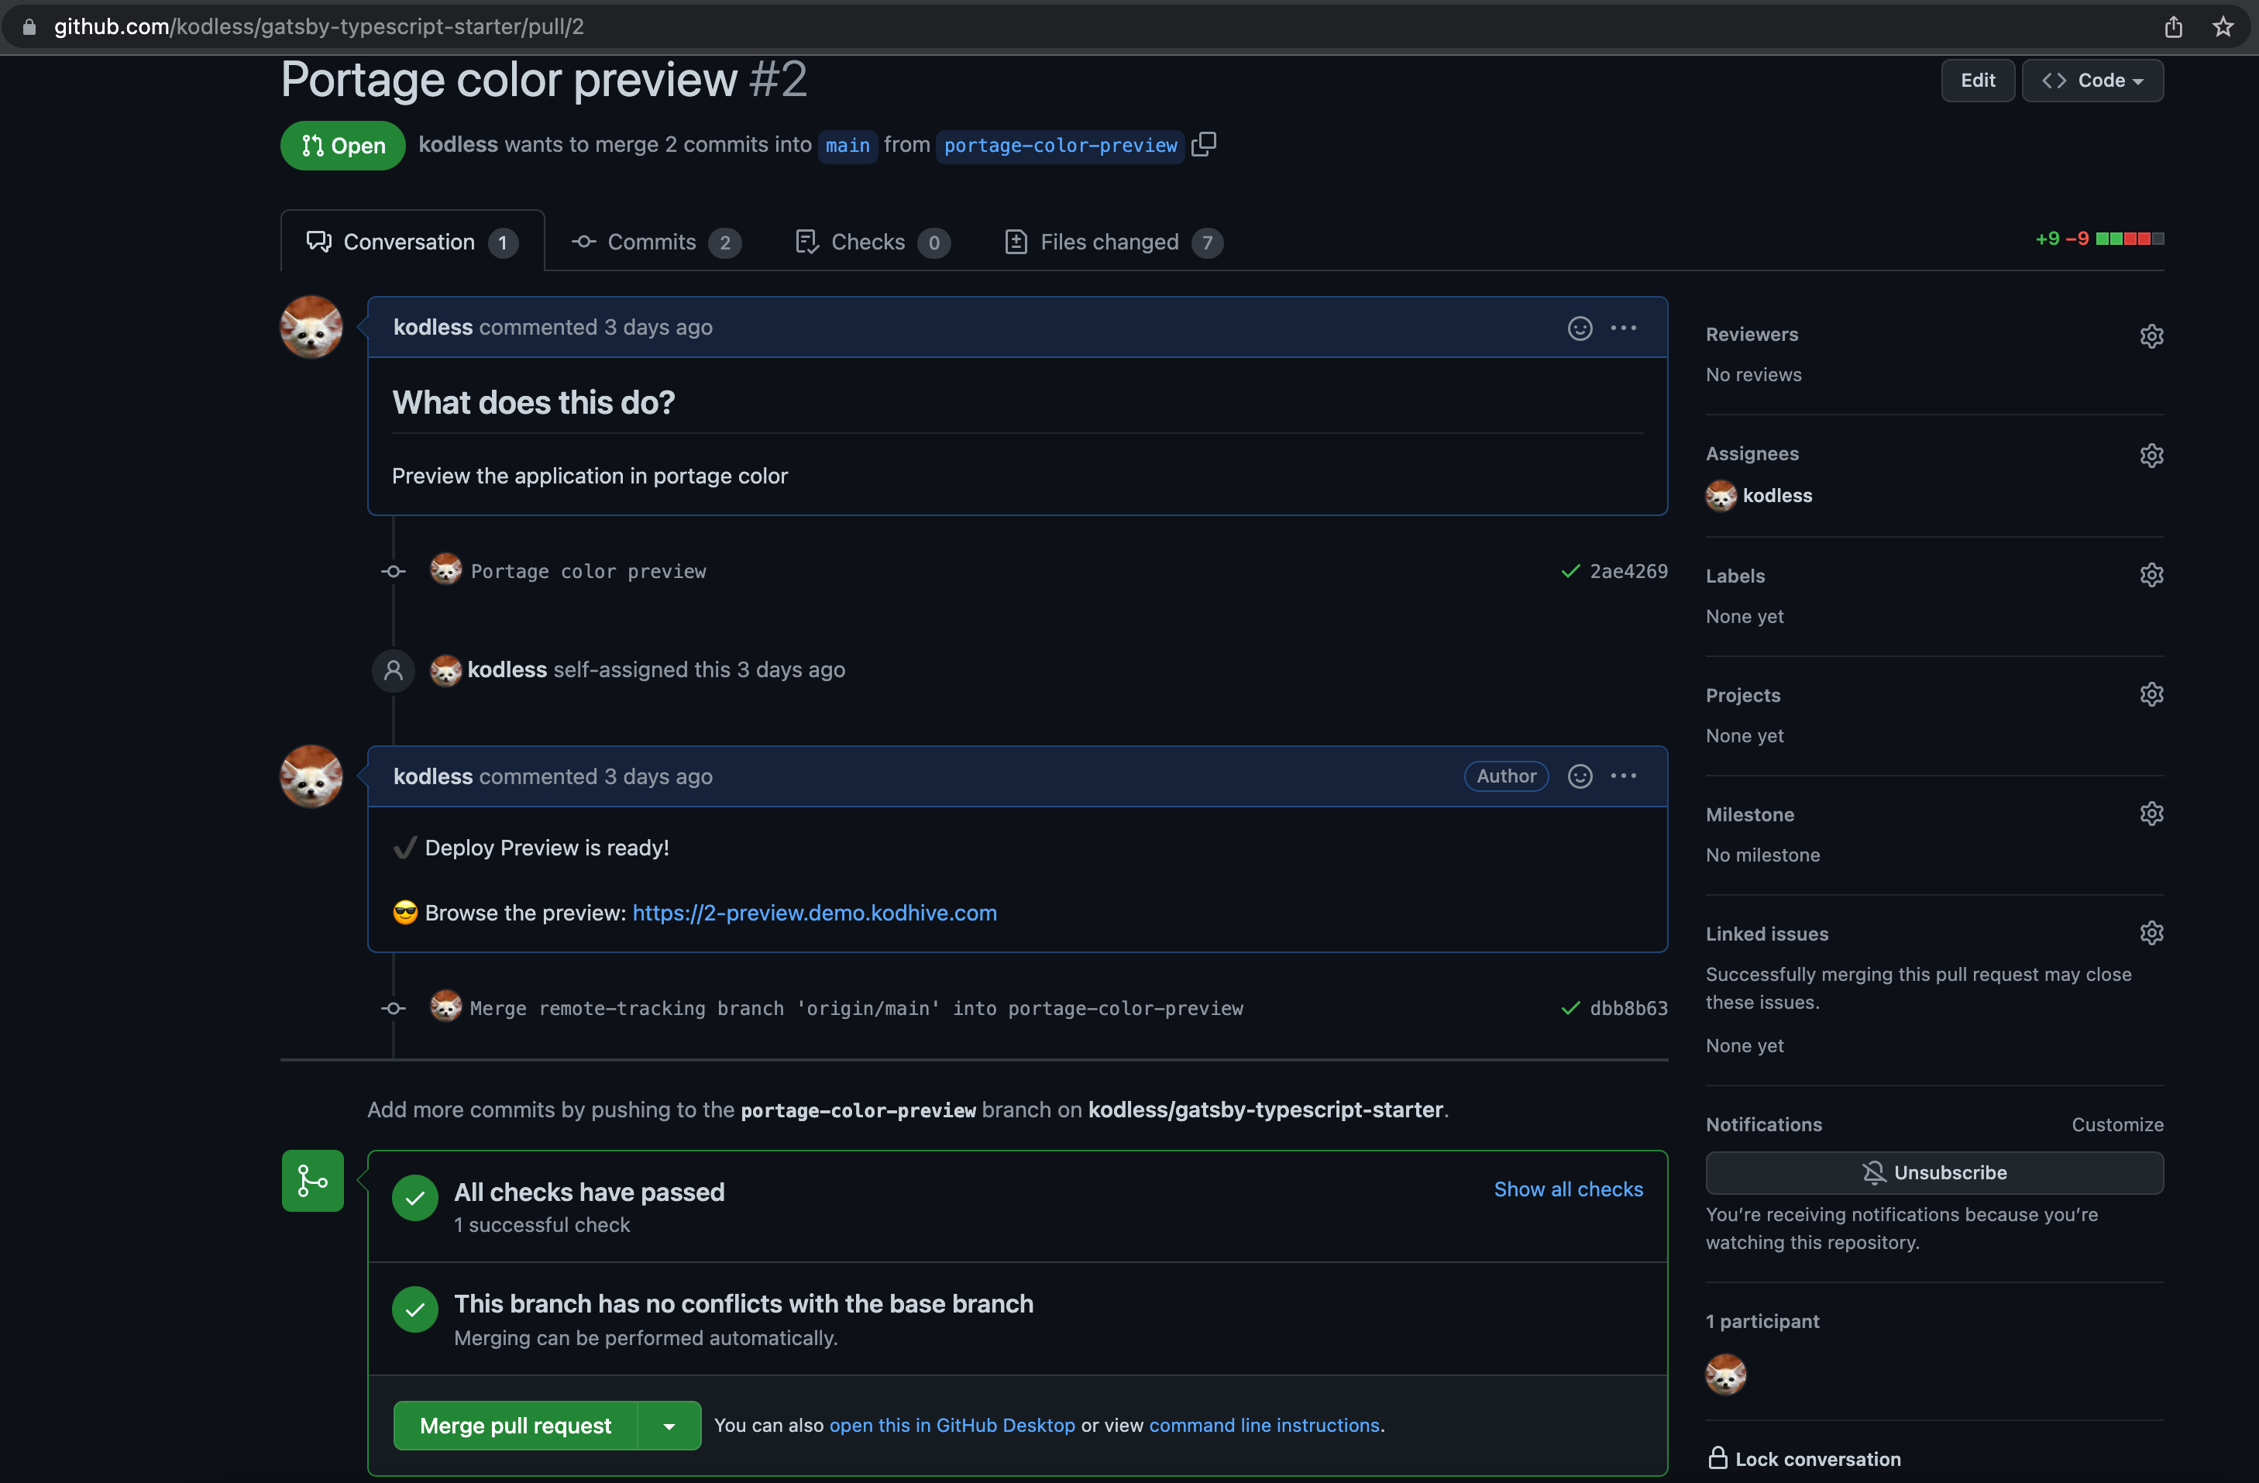This screenshot has height=1483, width=2259.
Task: Click portage-color-preview branch label
Action: click(1061, 145)
